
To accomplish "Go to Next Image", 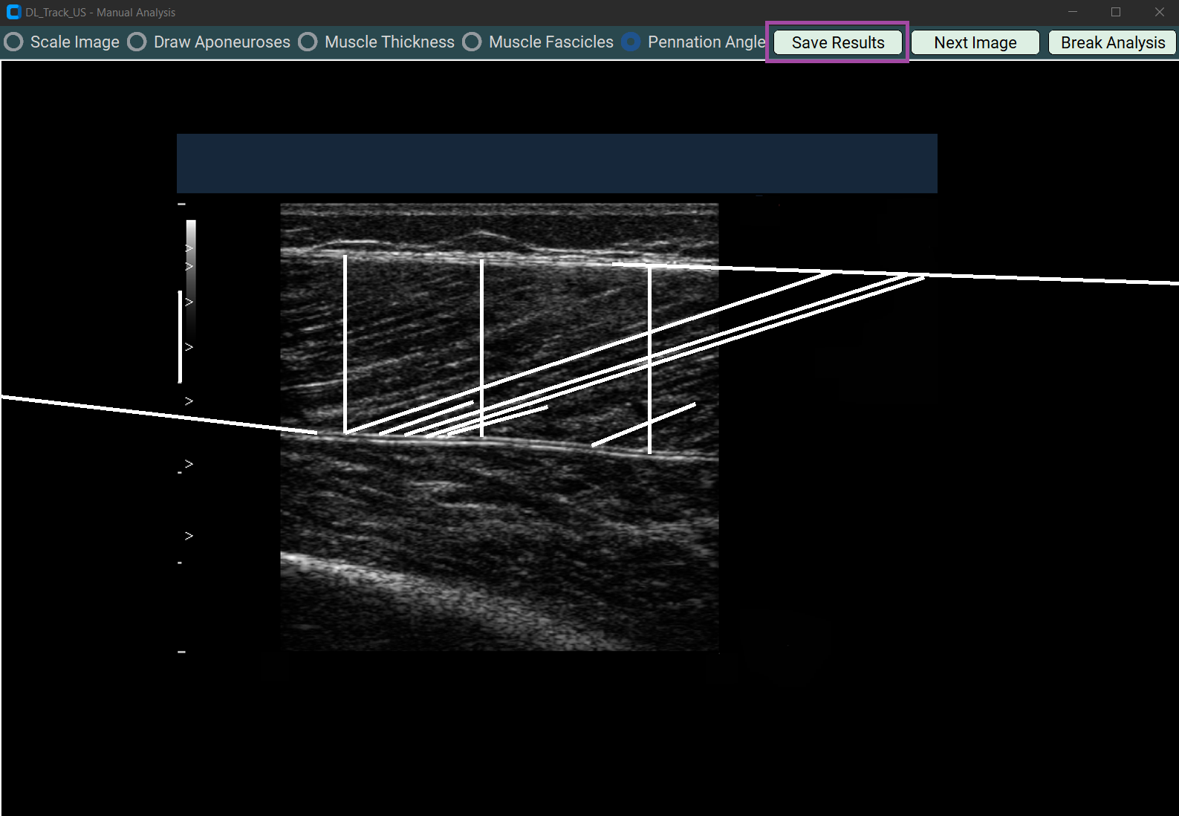I will click(x=975, y=42).
